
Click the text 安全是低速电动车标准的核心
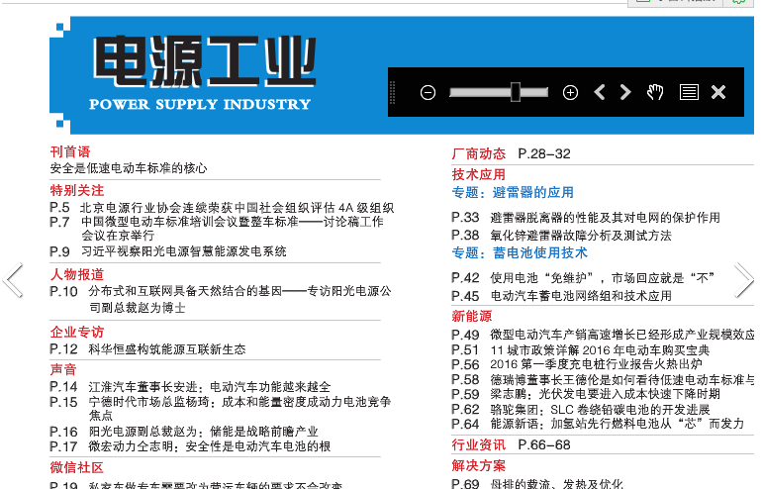click(129, 168)
